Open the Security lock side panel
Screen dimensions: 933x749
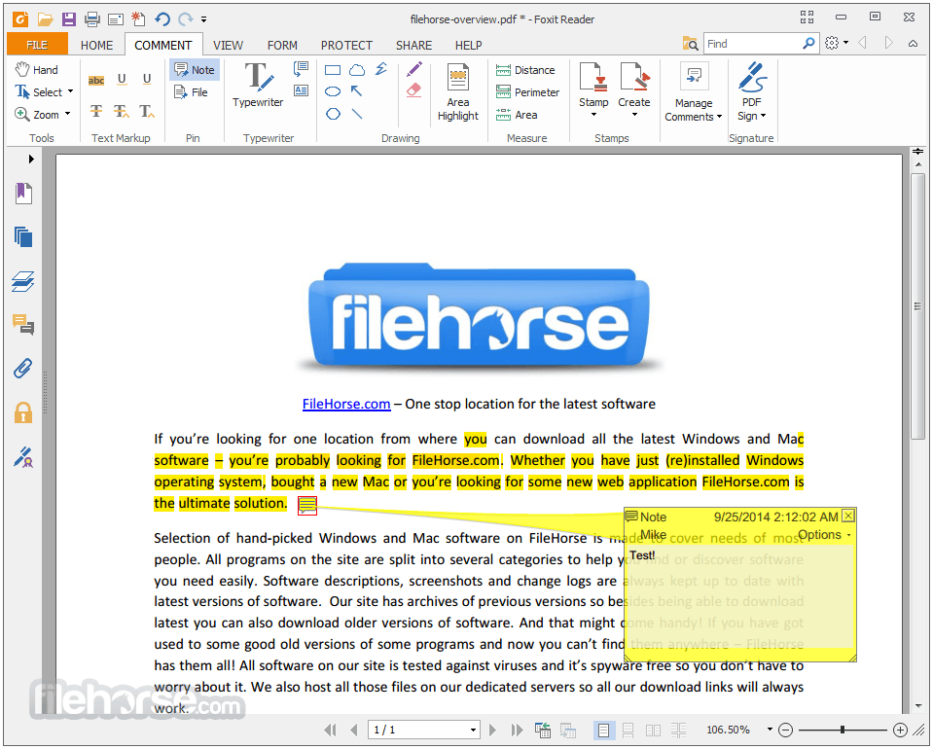(23, 412)
